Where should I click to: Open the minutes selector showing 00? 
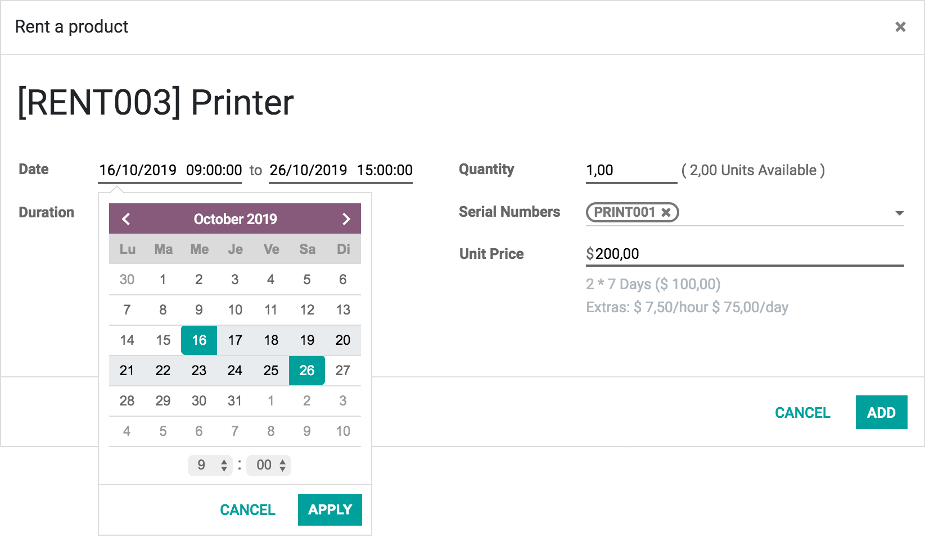tap(269, 465)
